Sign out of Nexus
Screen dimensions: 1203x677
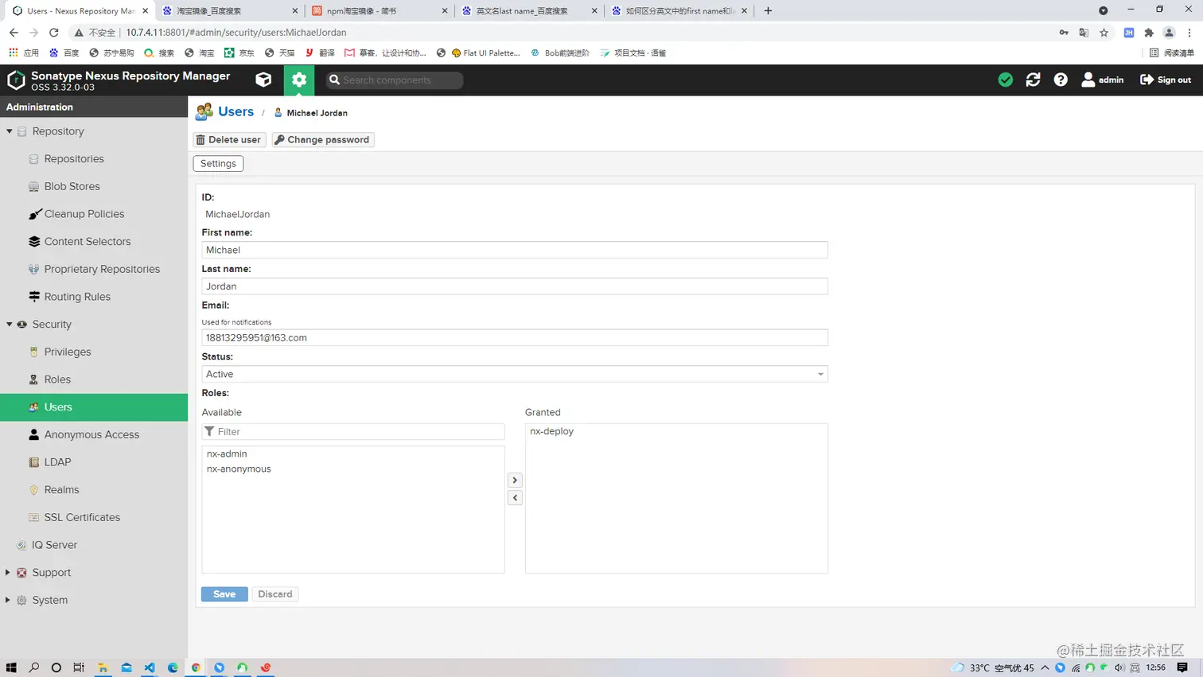[x=1166, y=80]
